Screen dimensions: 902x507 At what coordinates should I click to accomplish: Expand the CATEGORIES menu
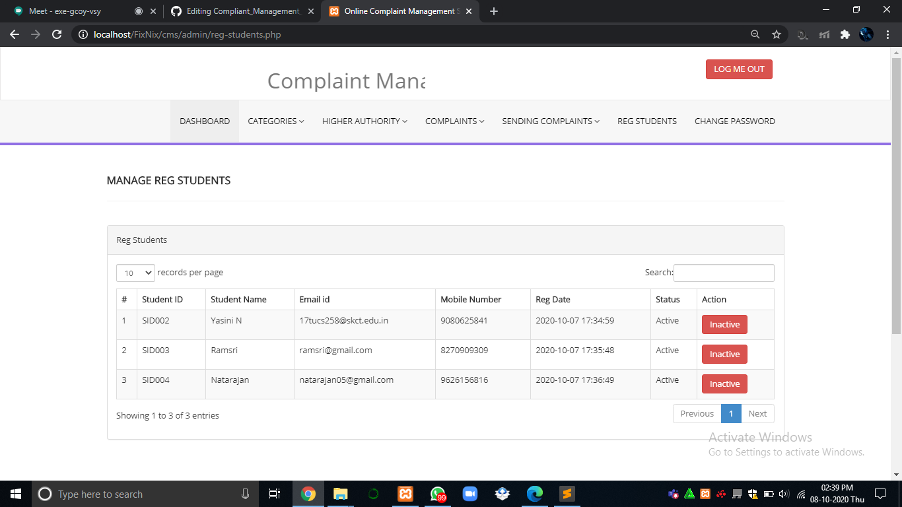tap(275, 121)
